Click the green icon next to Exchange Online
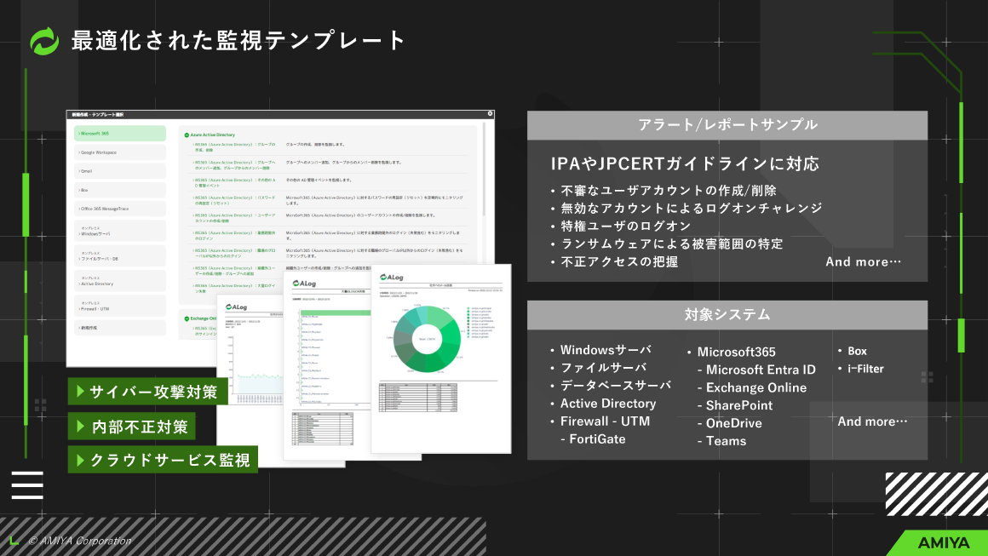This screenshot has height=556, width=988. click(187, 317)
